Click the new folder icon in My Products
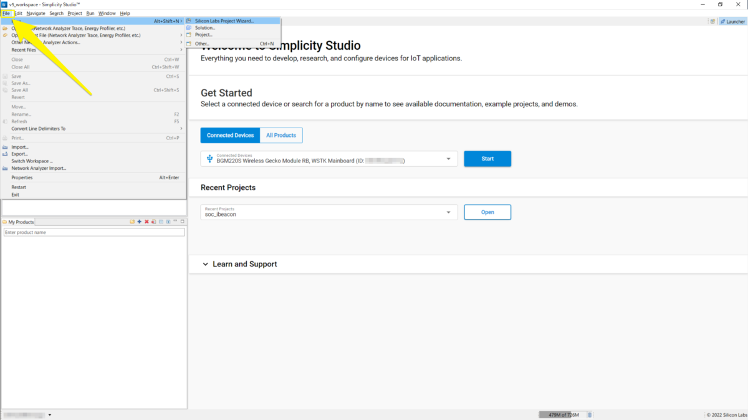This screenshot has height=420, width=748. [x=132, y=222]
